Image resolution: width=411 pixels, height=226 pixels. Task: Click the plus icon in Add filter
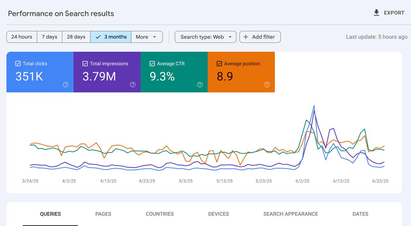click(x=246, y=37)
